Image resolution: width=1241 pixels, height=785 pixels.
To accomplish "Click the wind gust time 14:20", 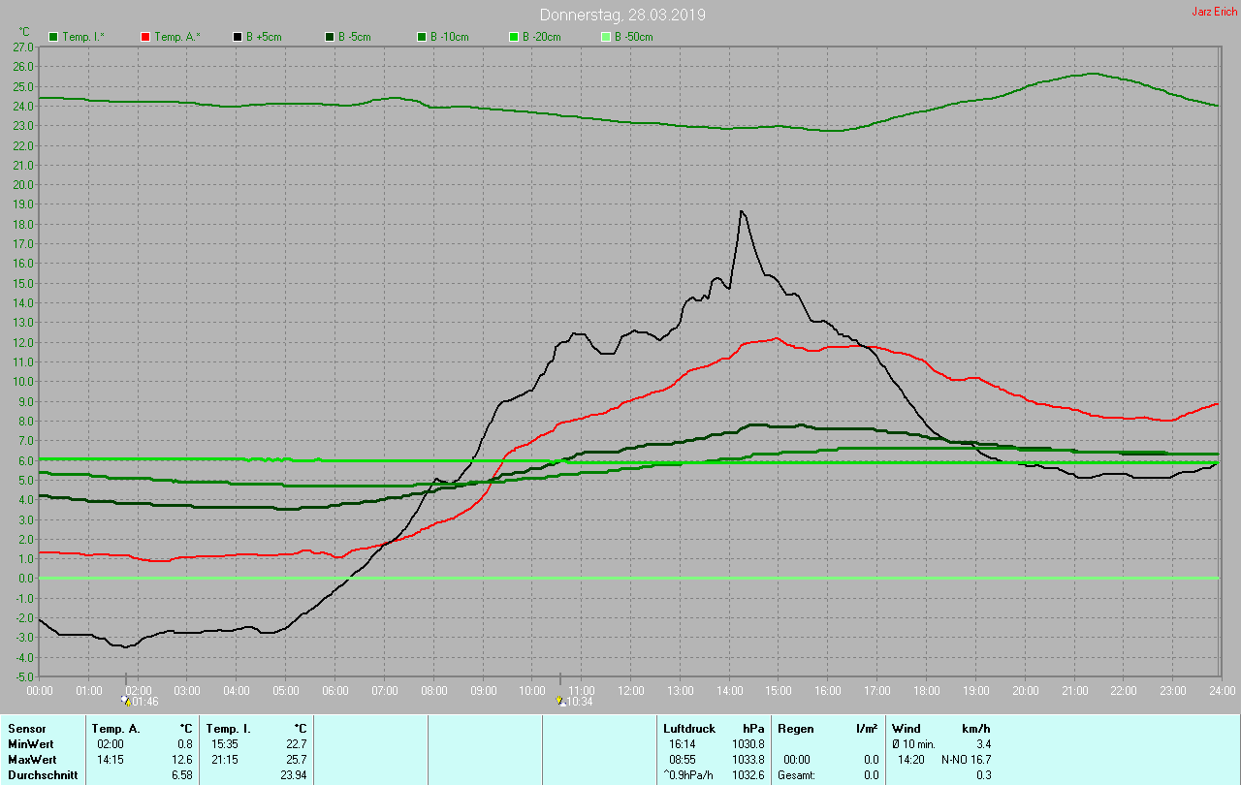I will click(x=911, y=759).
